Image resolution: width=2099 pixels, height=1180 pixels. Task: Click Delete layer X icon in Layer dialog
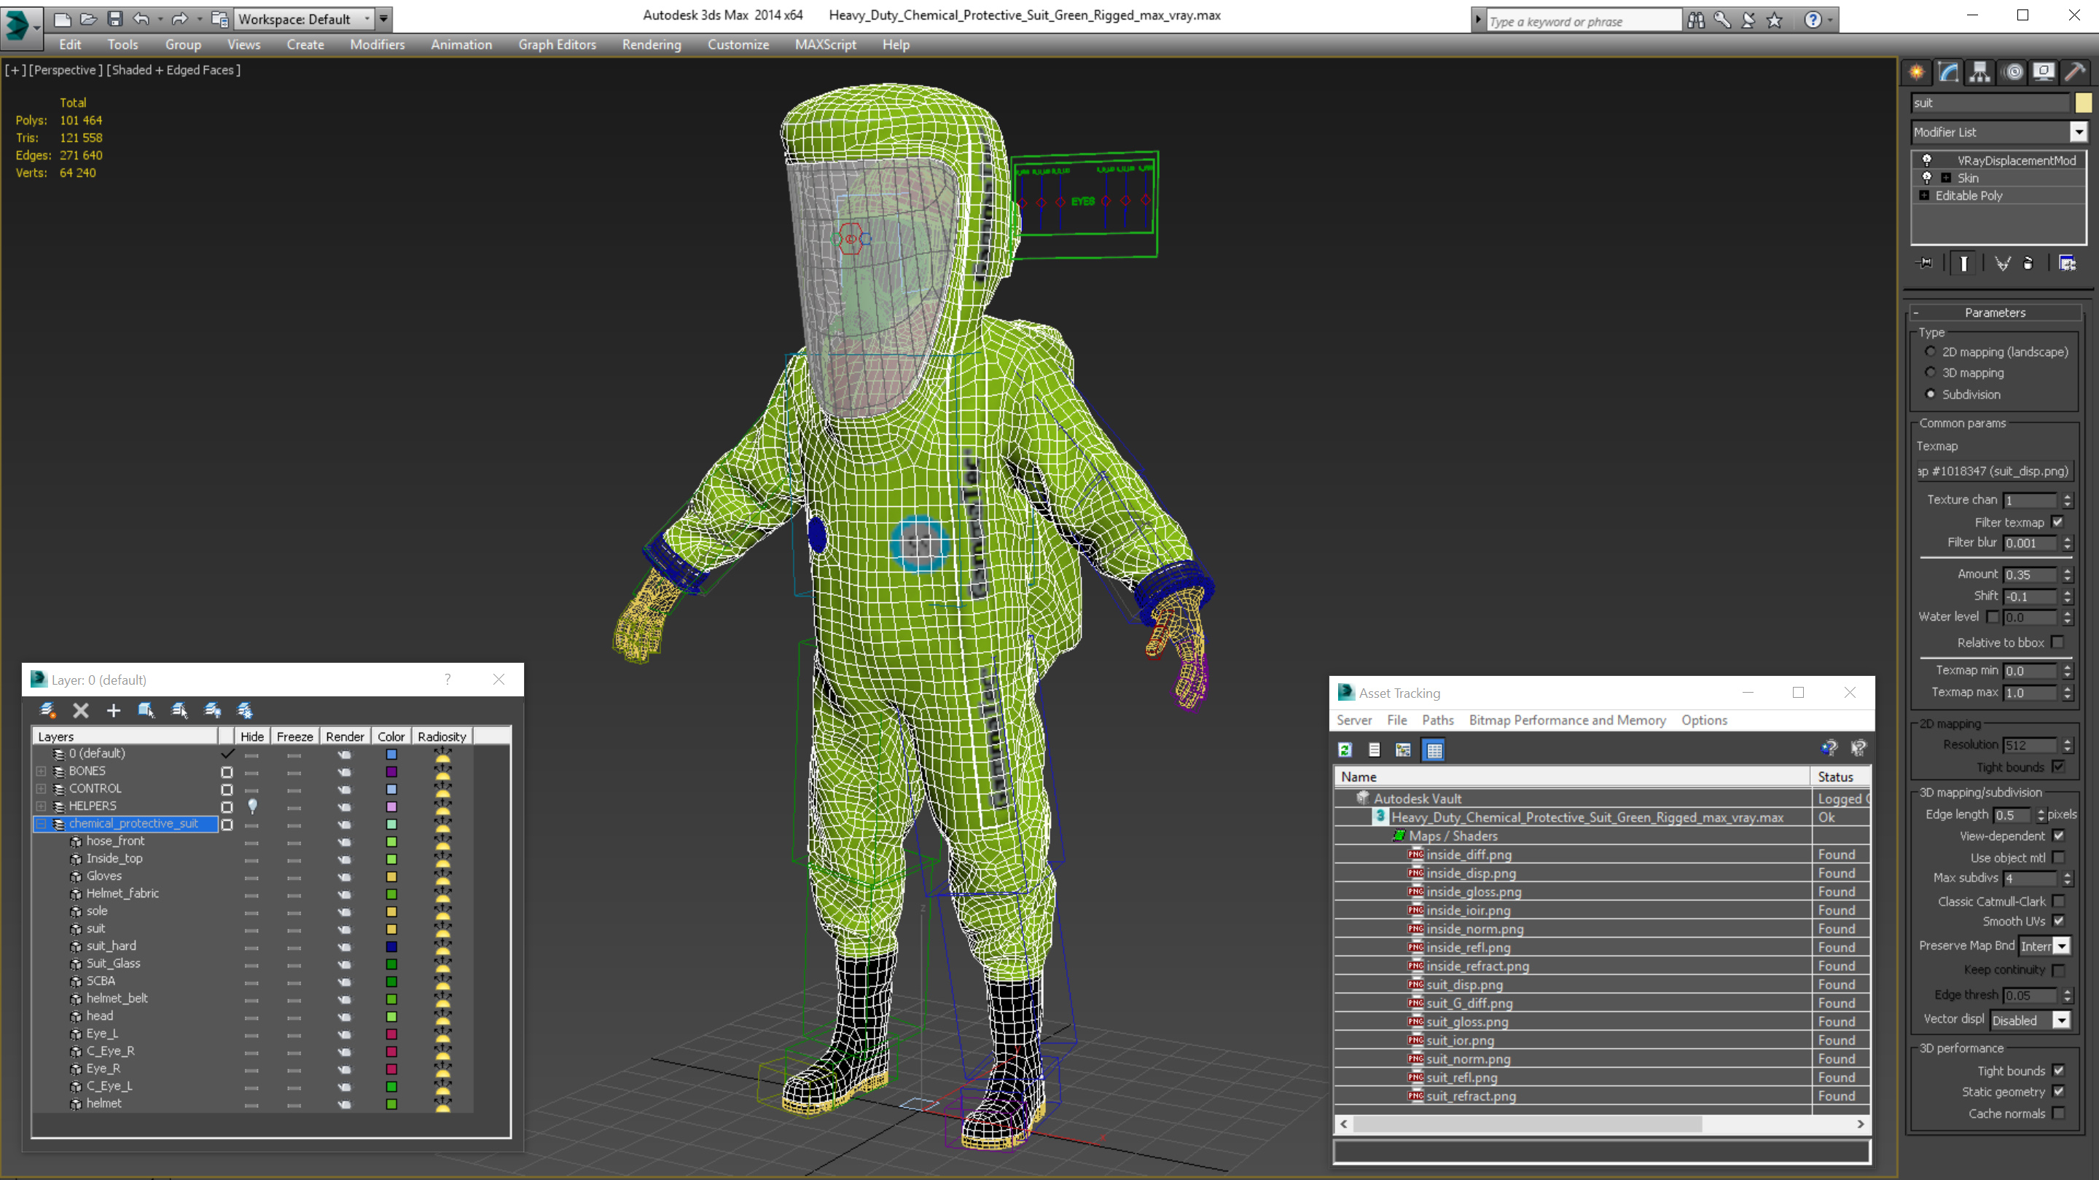pyautogui.click(x=81, y=710)
